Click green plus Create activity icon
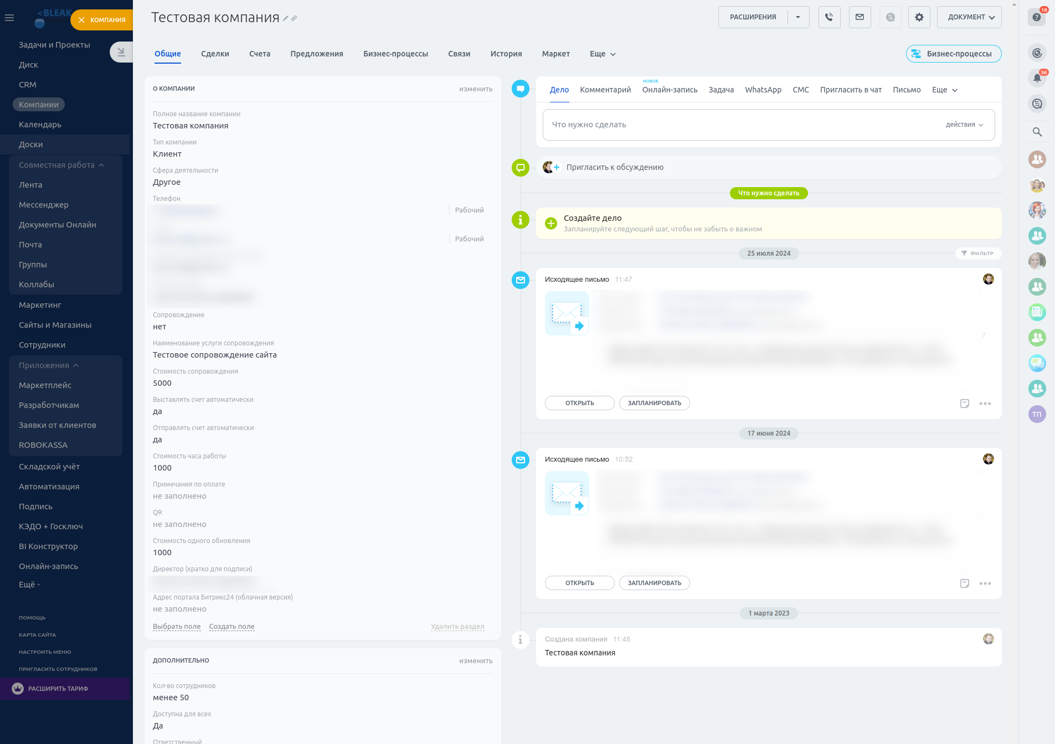This screenshot has width=1055, height=744. 551,223
